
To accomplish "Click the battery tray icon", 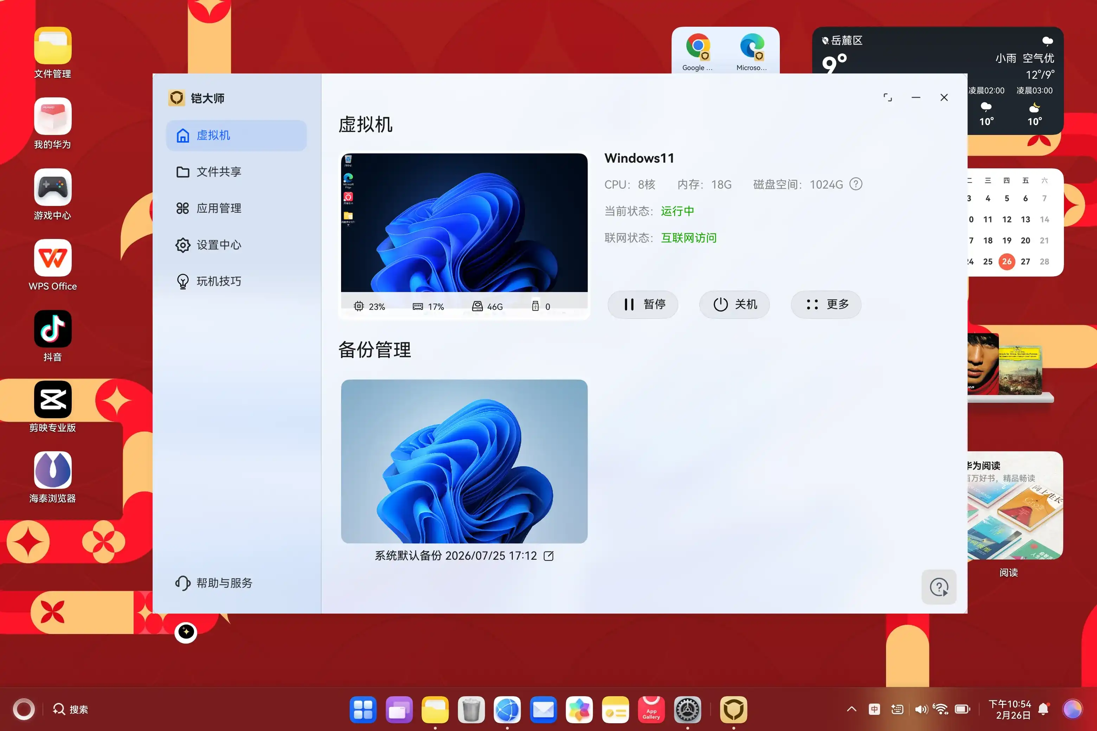I will point(962,709).
